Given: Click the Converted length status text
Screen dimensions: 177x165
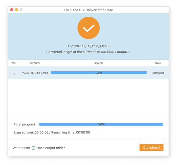Looking at the screenshot, I should tap(88, 52).
